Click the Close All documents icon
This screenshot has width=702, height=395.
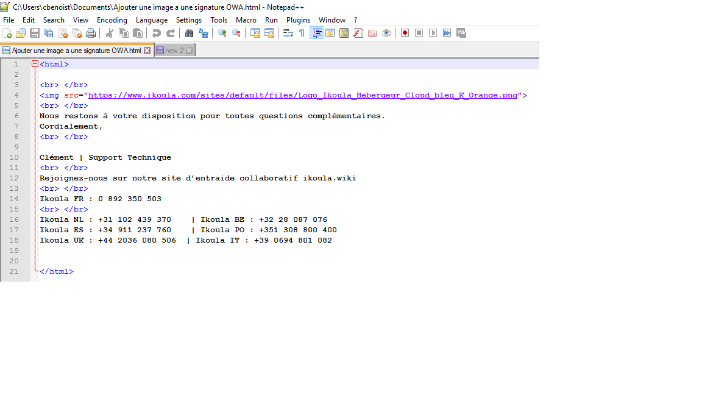coord(77,33)
